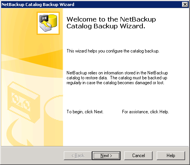Image resolution: width=190 pixels, height=165 pixels.
Task: Click the 'This wizard helps you configure' text
Action: pyautogui.click(x=113, y=51)
